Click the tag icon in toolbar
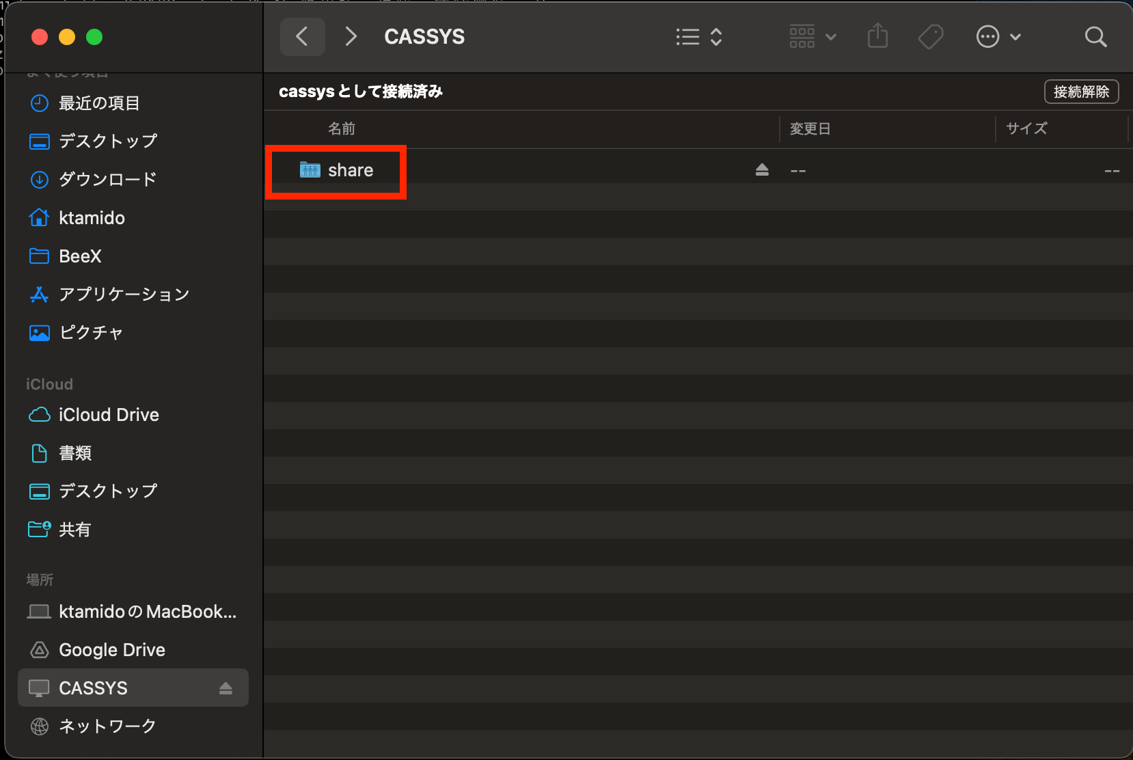Image resolution: width=1133 pixels, height=760 pixels. tap(931, 37)
